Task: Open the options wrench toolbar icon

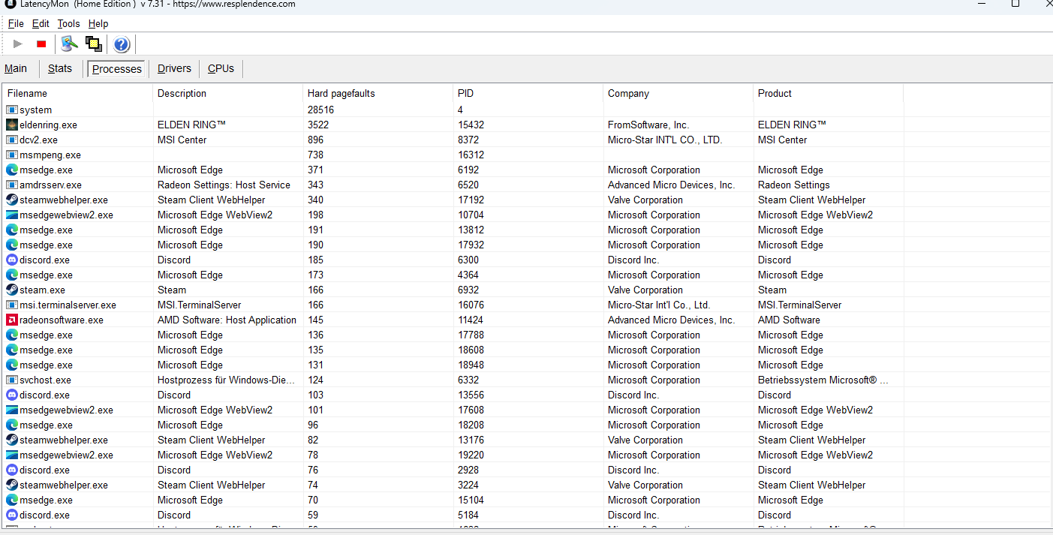Action: coord(70,44)
